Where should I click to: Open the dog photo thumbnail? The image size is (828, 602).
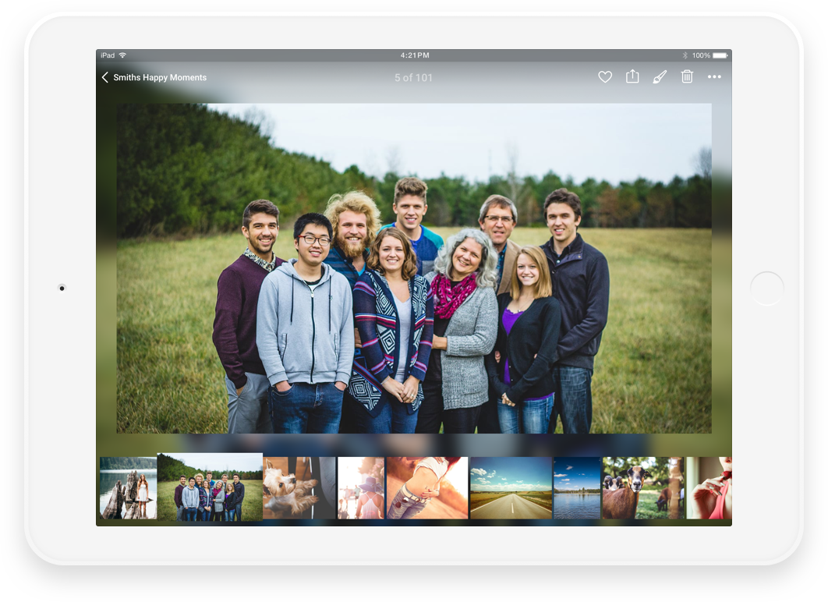pyautogui.click(x=299, y=488)
